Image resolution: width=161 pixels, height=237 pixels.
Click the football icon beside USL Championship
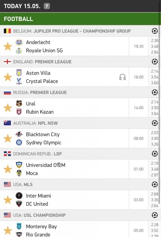(155, 215)
